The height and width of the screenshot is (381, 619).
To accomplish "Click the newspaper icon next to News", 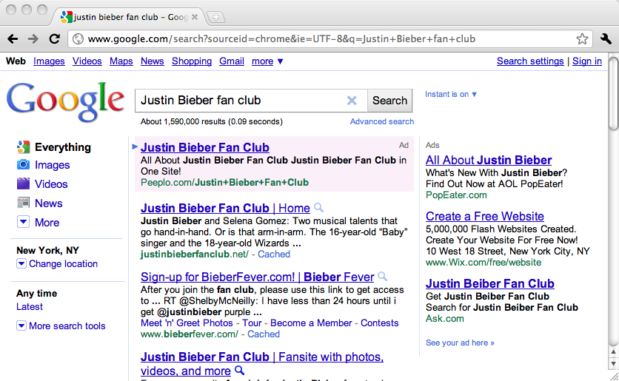I will click(x=23, y=203).
